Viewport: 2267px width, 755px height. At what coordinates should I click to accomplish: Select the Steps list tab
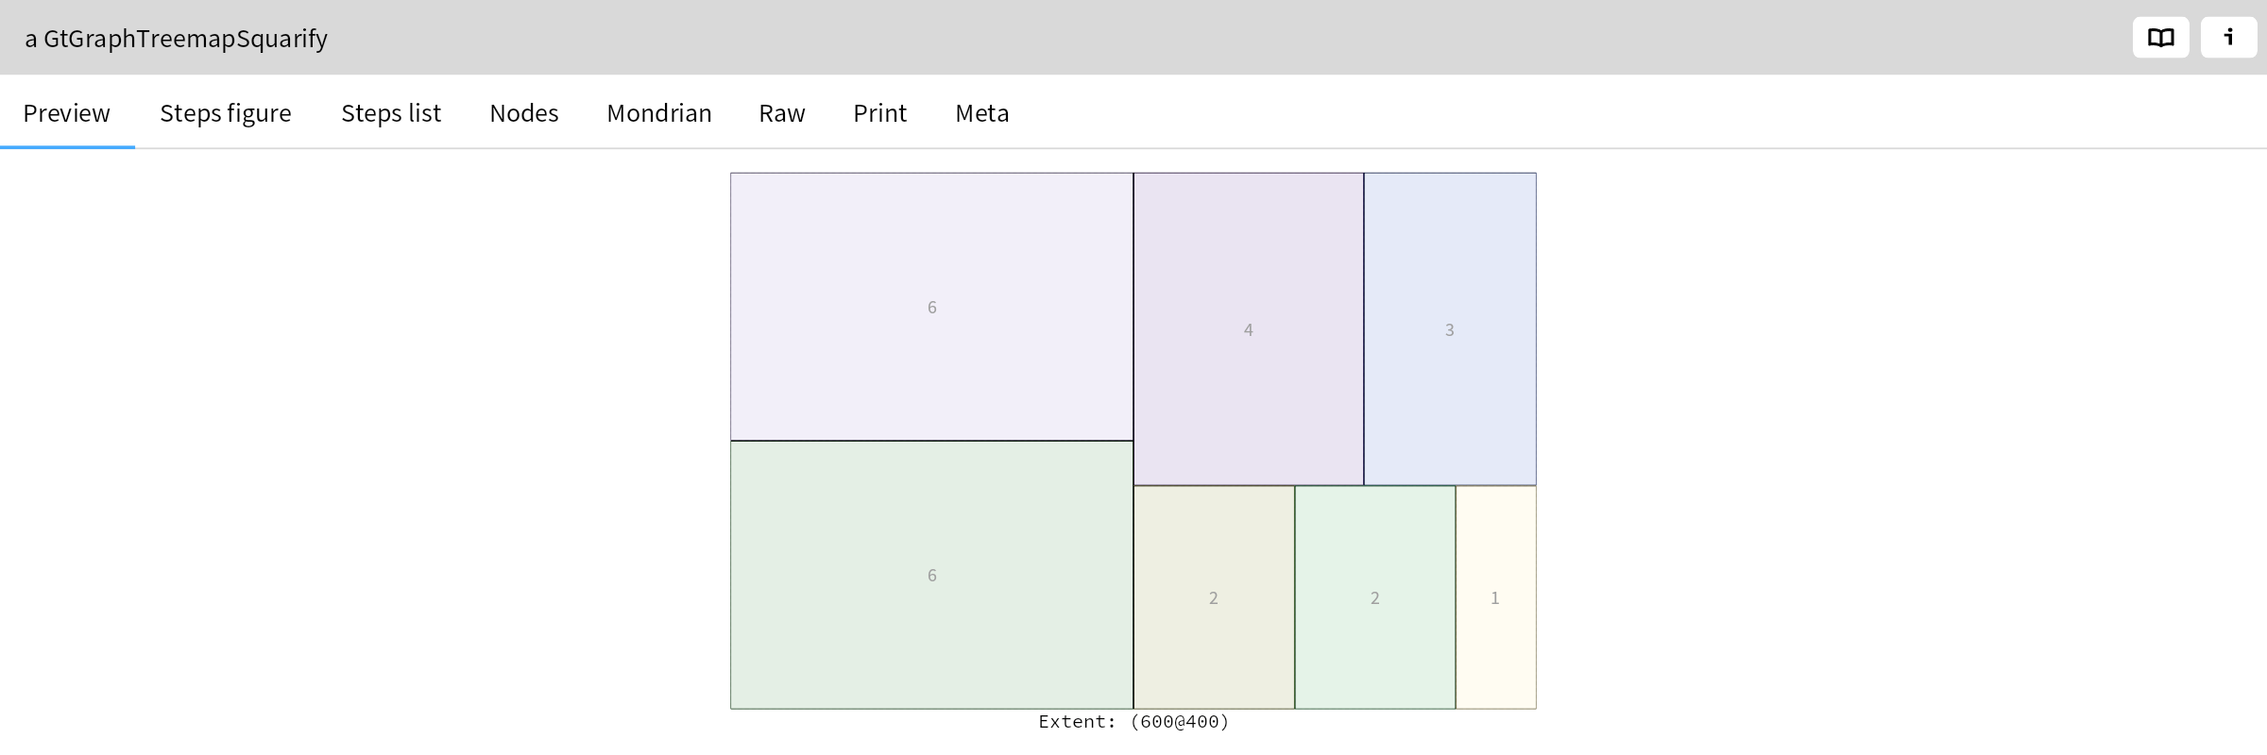pyautogui.click(x=391, y=113)
